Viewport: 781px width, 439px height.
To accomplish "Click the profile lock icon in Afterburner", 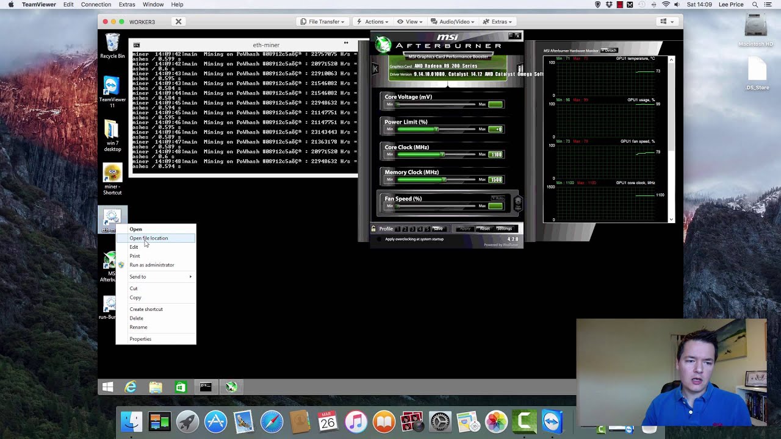I will coord(373,229).
